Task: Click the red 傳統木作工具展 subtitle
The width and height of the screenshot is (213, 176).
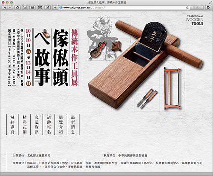Action: click(74, 57)
